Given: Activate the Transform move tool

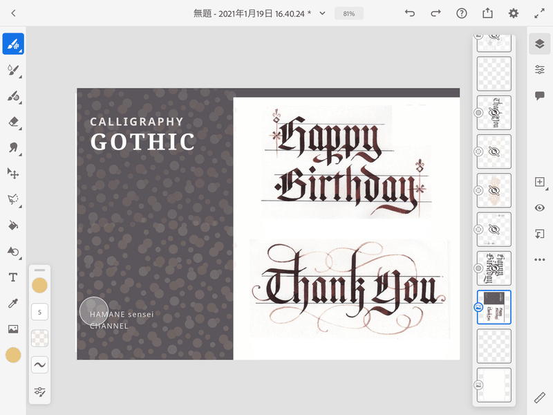Looking at the screenshot, I should coord(13,174).
